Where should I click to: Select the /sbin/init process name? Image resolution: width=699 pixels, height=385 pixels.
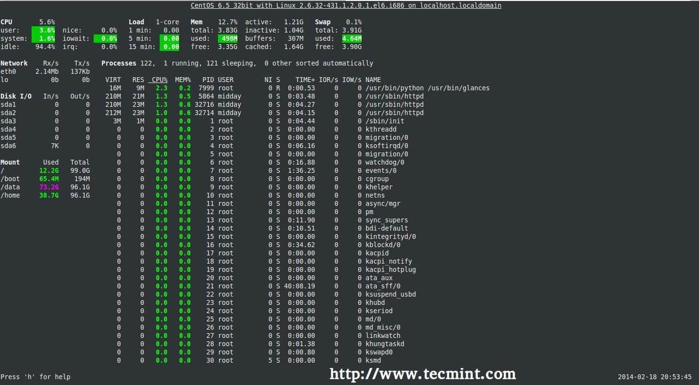coord(384,121)
